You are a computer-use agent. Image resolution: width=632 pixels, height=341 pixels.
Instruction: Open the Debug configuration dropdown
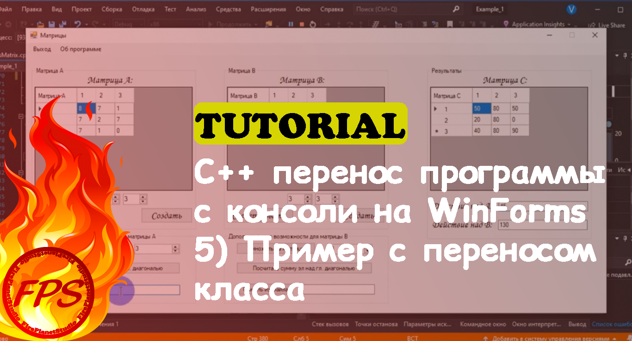pos(128,24)
